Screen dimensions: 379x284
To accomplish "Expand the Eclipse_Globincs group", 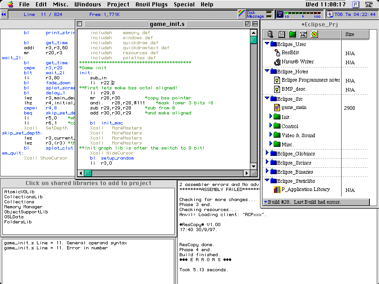I will click(x=267, y=154).
